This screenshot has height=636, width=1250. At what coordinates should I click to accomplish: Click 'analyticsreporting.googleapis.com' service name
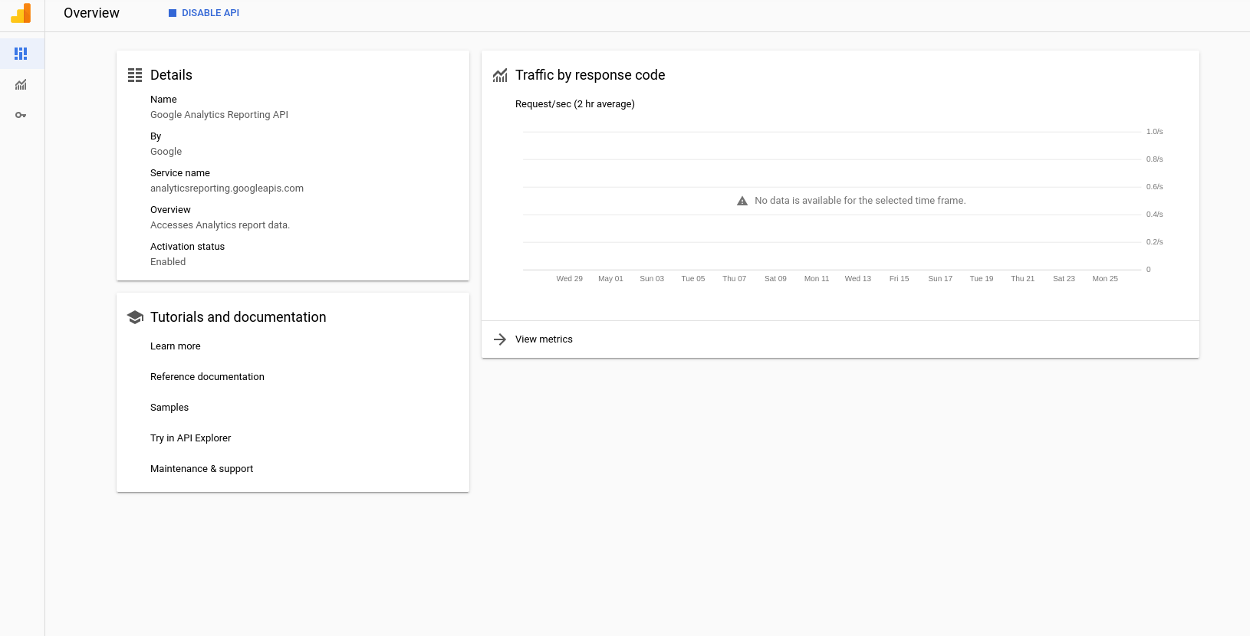[x=227, y=189]
